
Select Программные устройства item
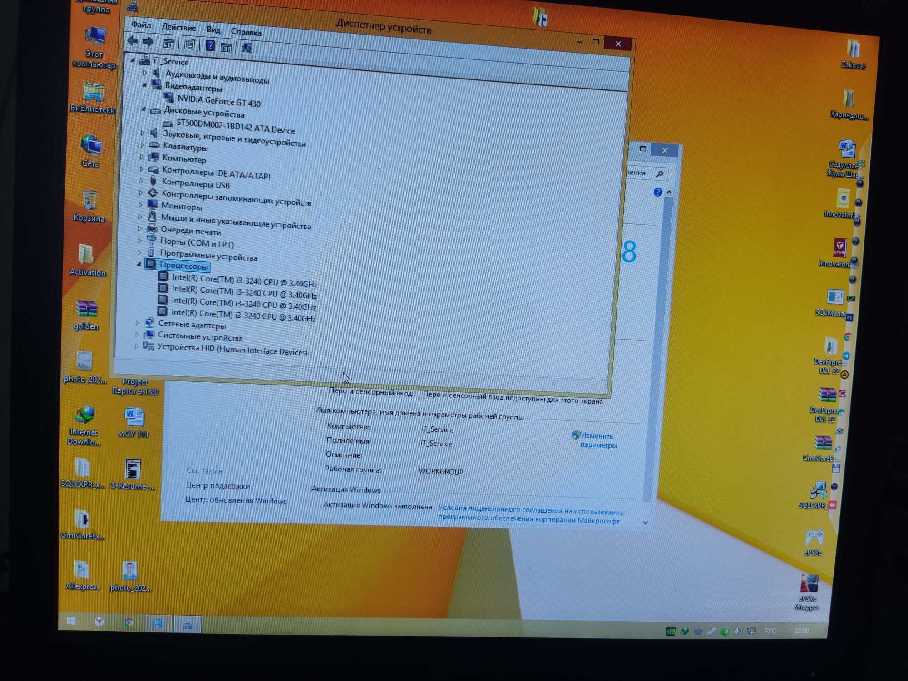pos(208,256)
